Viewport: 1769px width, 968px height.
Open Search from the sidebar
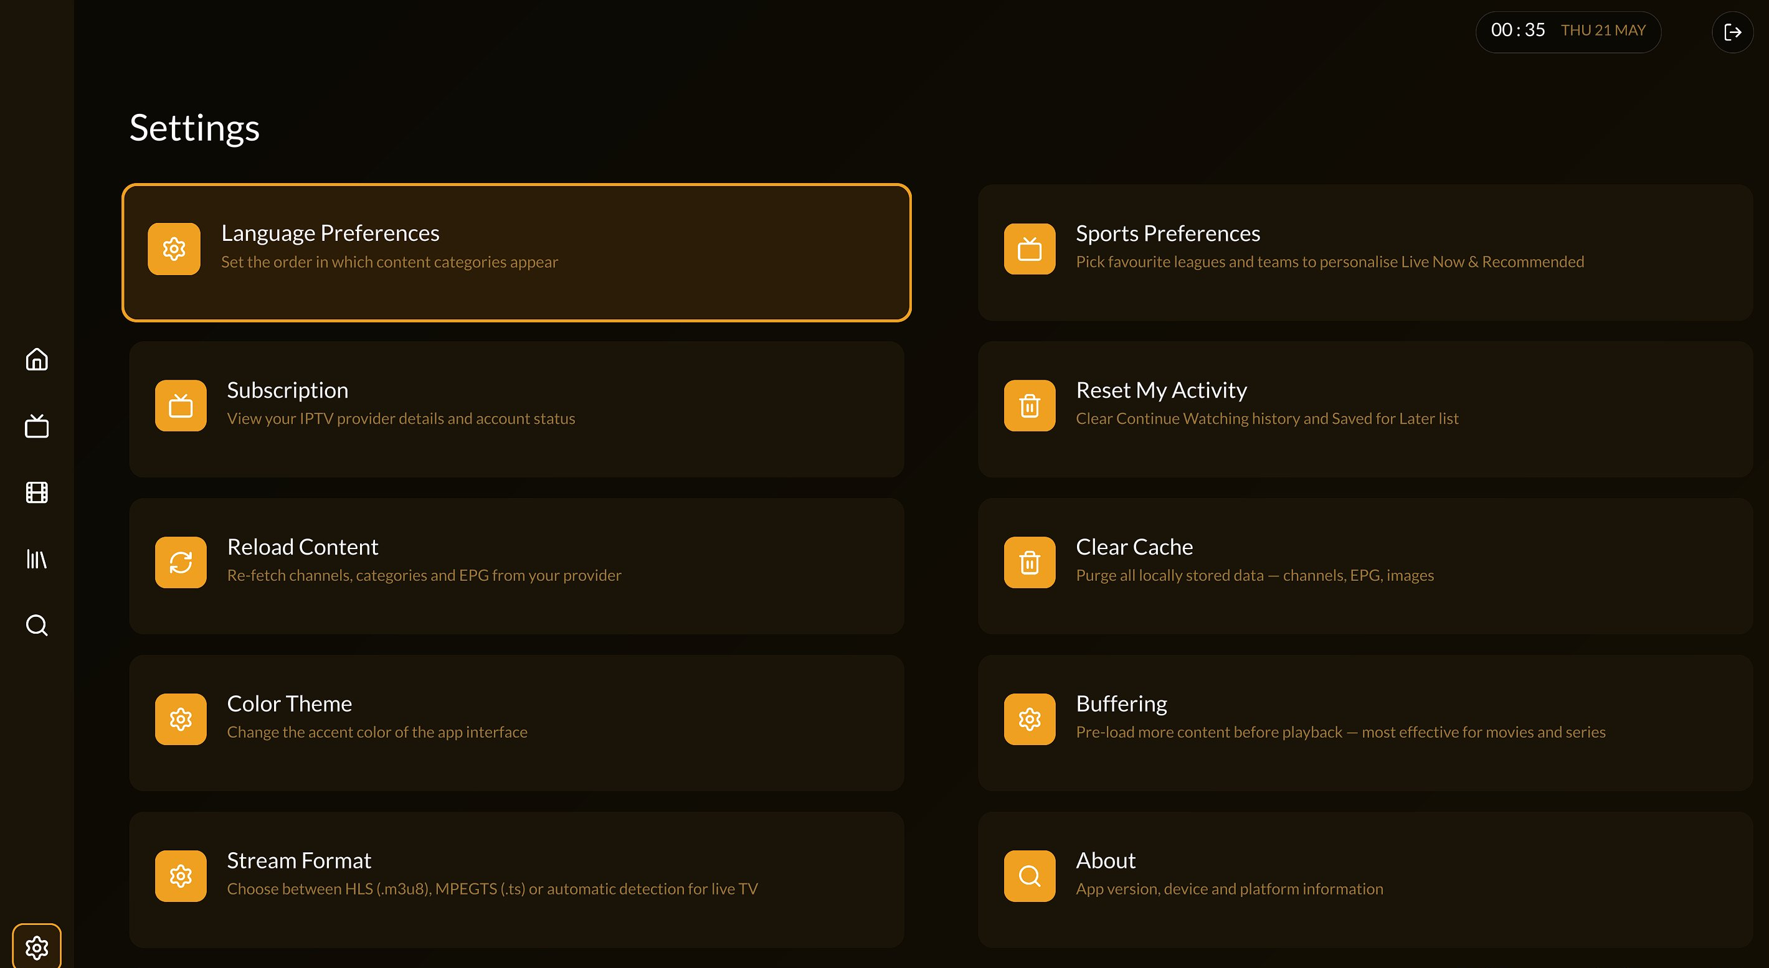(36, 626)
